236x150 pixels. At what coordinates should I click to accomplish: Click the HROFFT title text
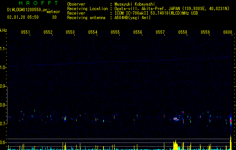[x=38, y=3]
